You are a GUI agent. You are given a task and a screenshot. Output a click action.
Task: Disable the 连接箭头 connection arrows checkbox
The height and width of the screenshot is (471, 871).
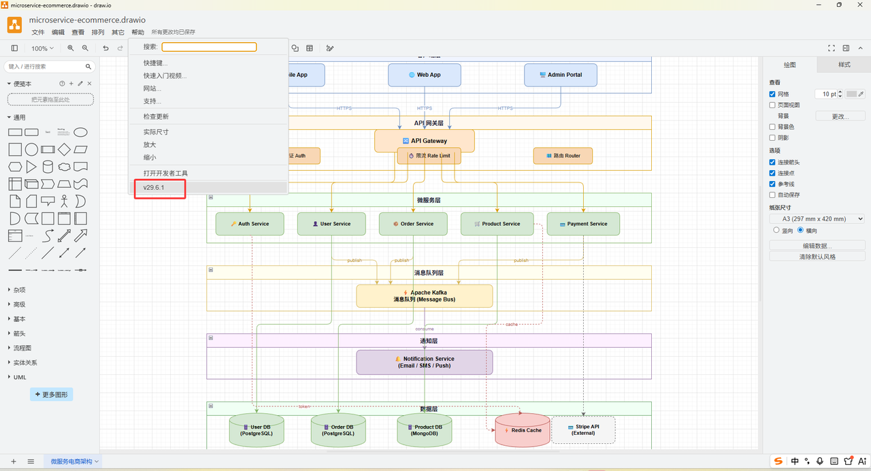coord(772,162)
